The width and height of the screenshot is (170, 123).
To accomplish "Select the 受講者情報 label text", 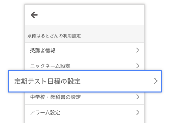I will coord(43,51).
